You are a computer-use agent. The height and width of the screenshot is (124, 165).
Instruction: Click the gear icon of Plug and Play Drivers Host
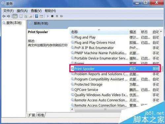pos(72,42)
